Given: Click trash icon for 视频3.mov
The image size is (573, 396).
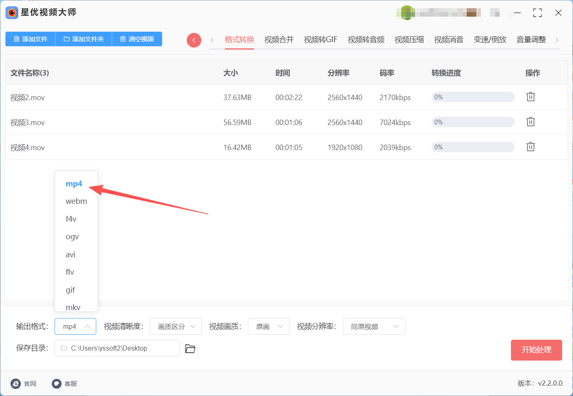Looking at the screenshot, I should (x=530, y=122).
